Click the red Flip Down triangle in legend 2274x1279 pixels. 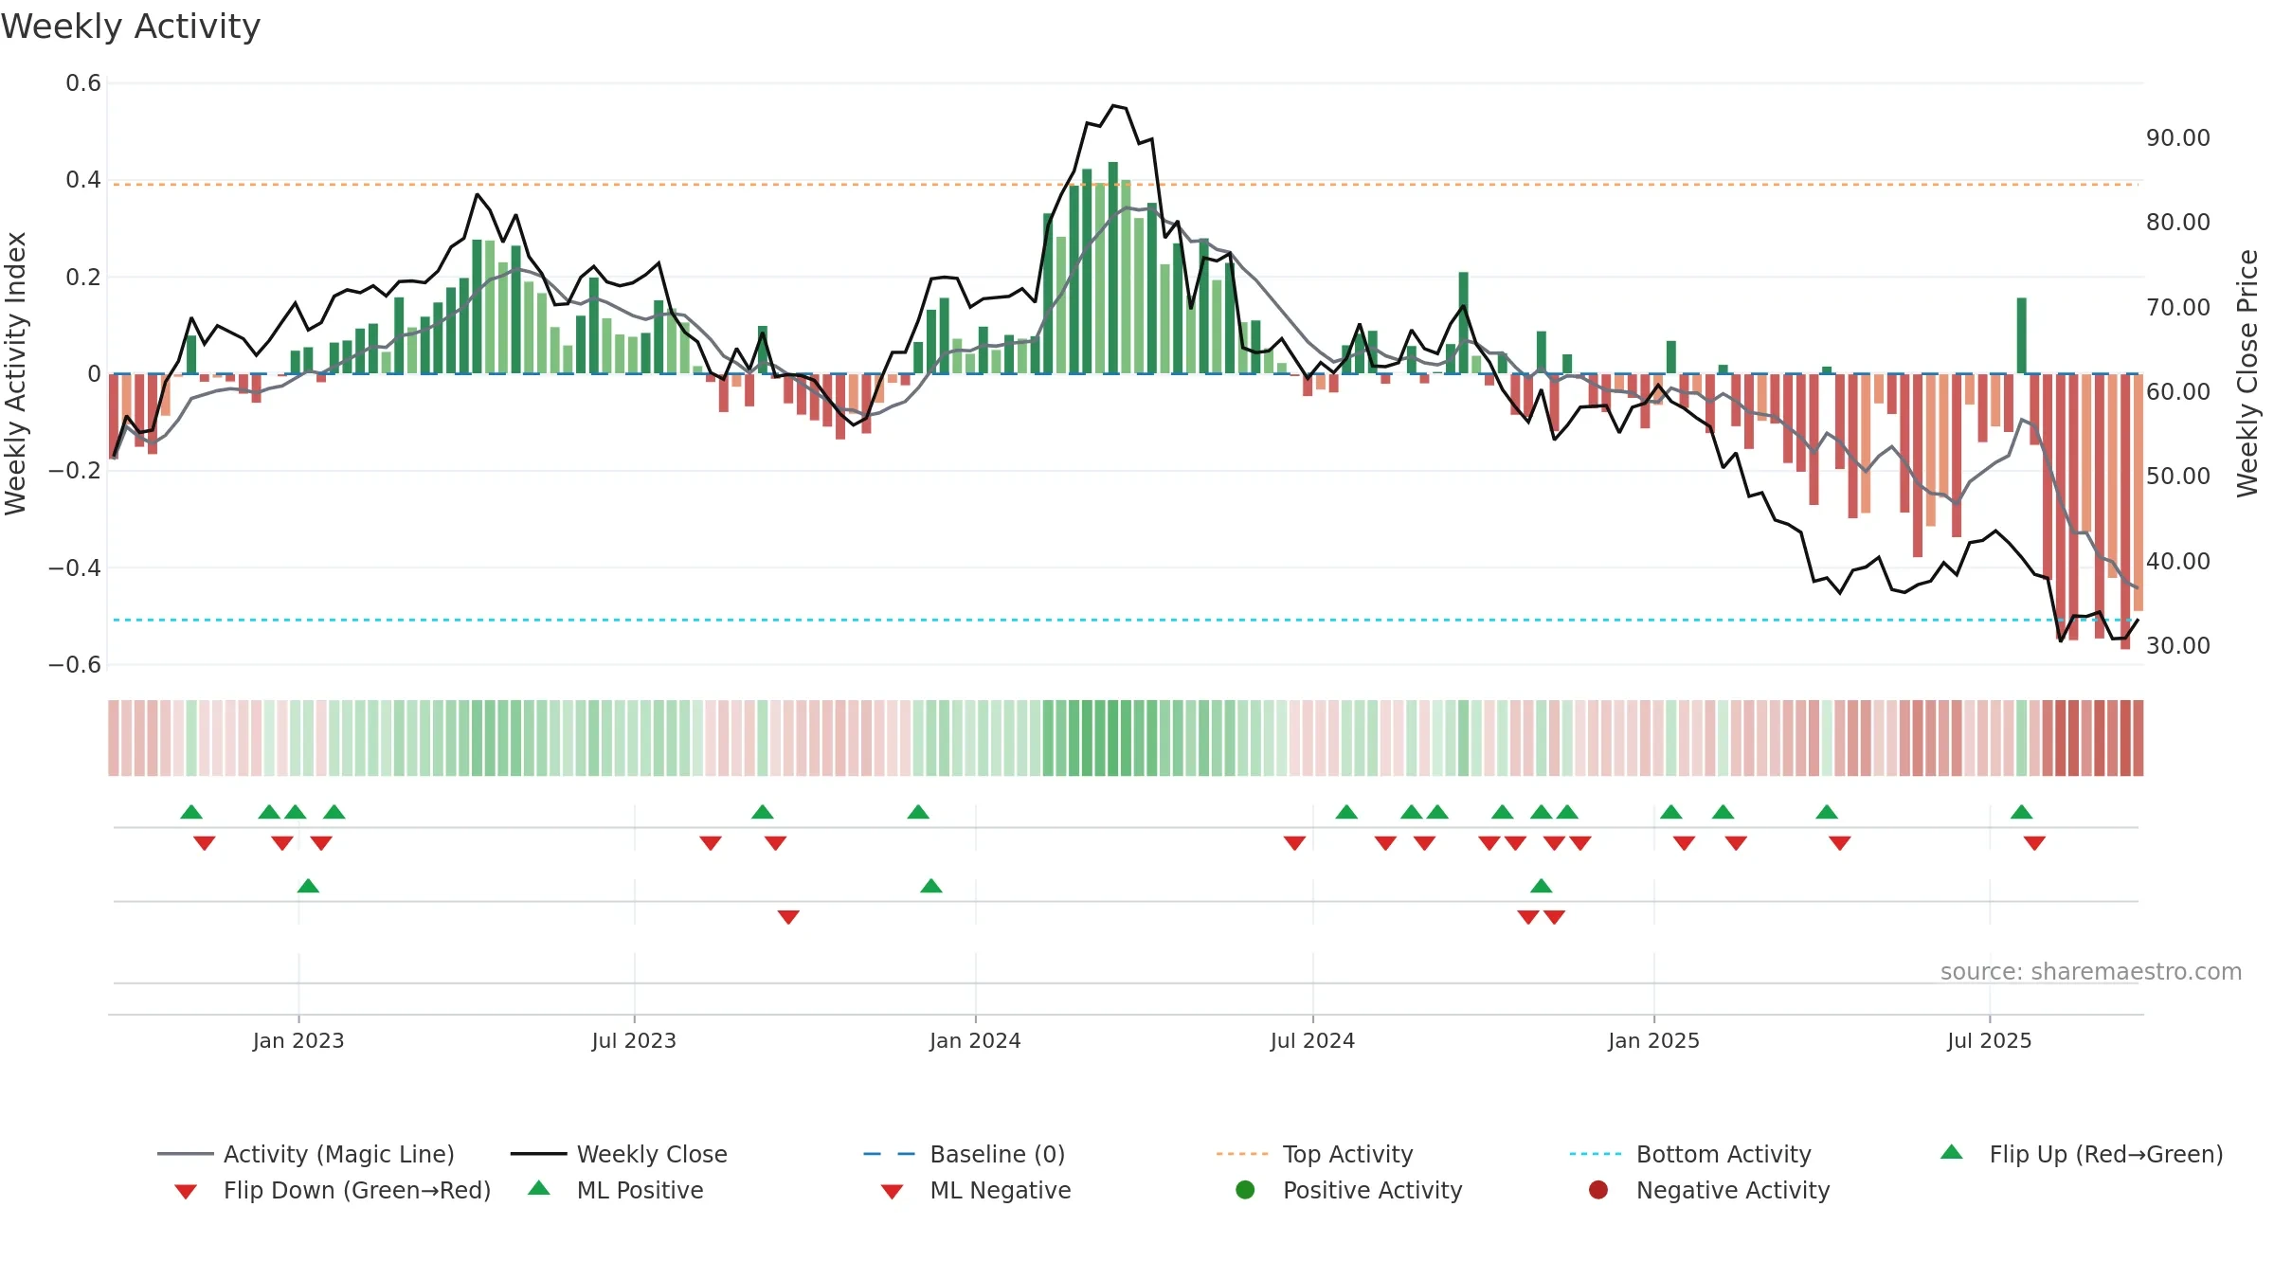186,1192
